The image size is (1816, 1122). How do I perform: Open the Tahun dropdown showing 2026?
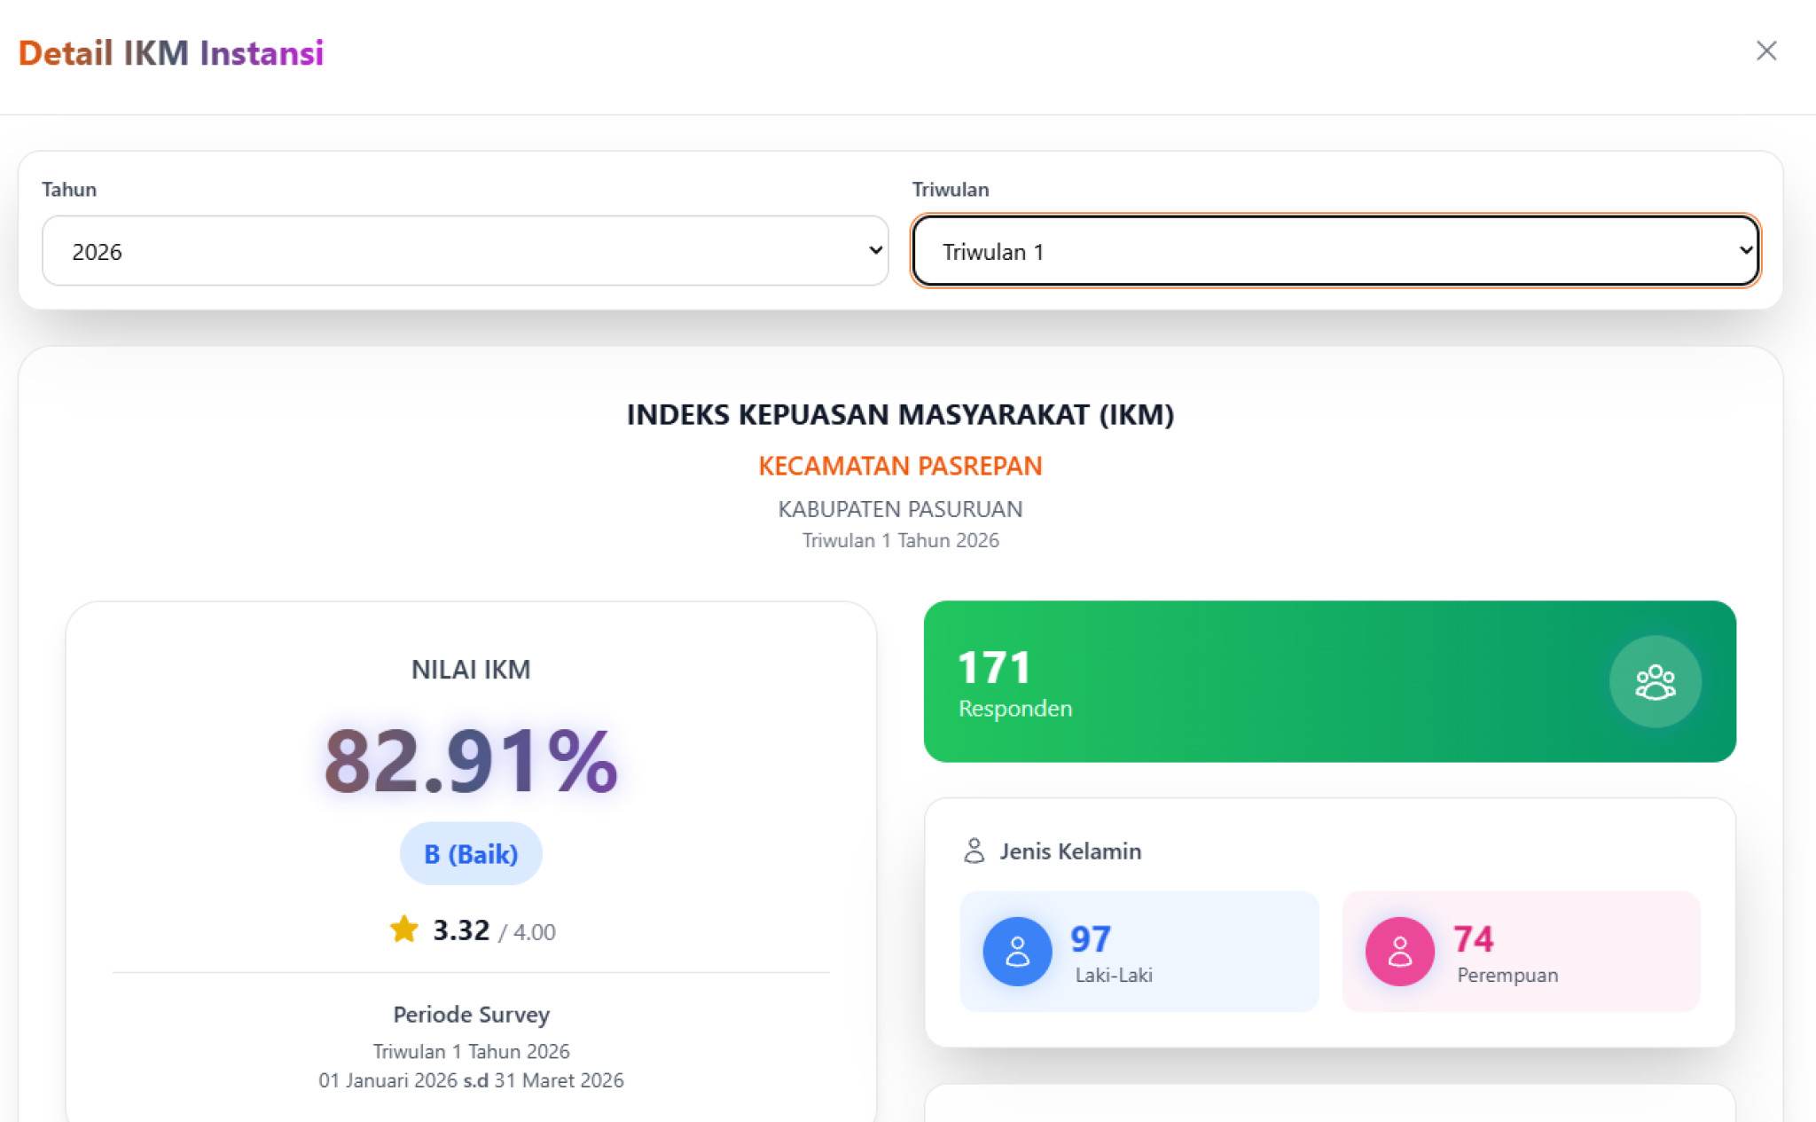pos(466,251)
